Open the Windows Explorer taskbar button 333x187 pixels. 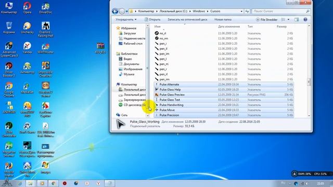coord(30,183)
